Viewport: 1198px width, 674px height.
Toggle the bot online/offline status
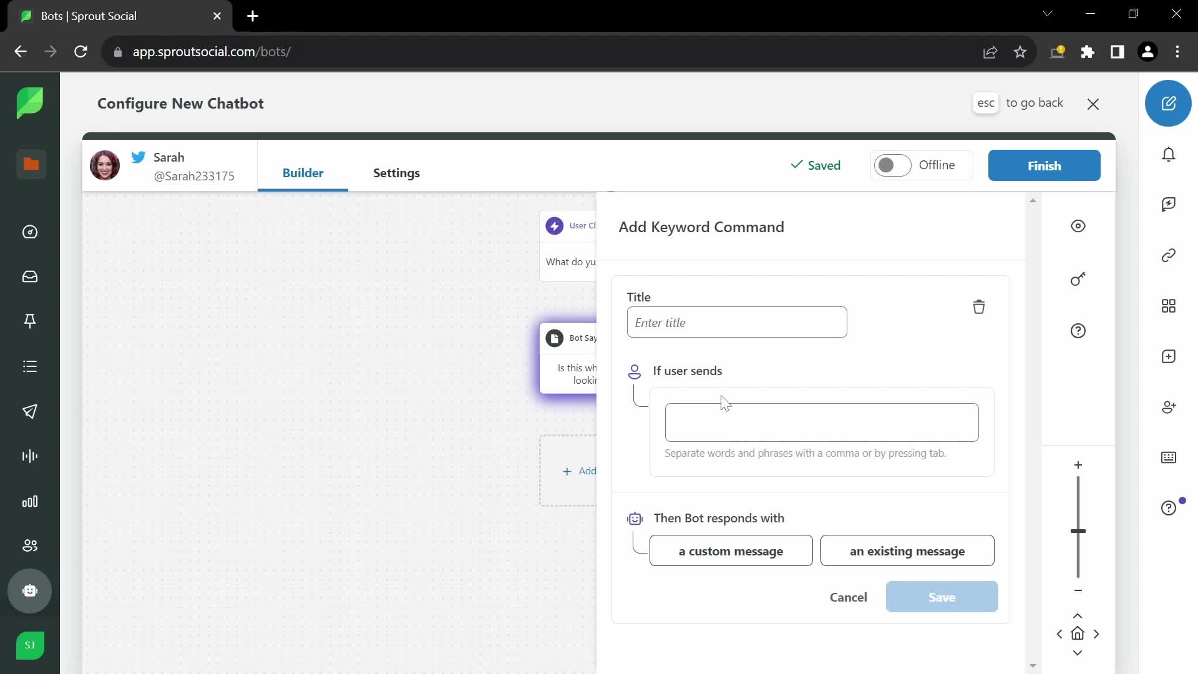(891, 165)
